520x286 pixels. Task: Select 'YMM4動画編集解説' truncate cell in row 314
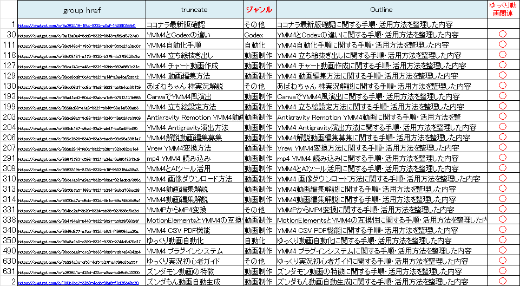(x=194, y=199)
